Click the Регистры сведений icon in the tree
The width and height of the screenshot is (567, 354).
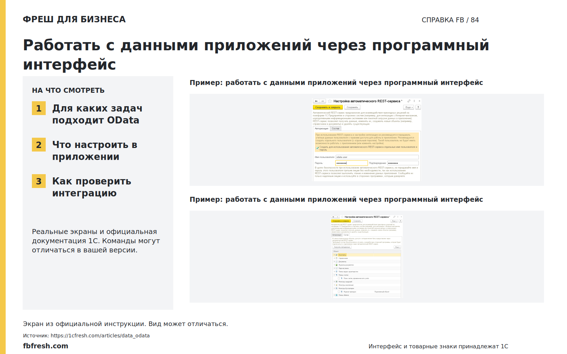[x=337, y=282]
